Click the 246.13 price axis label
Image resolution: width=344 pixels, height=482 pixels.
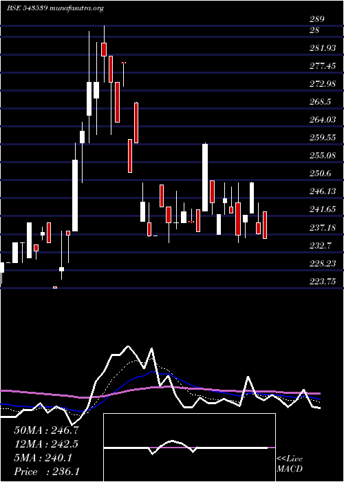[x=323, y=191]
